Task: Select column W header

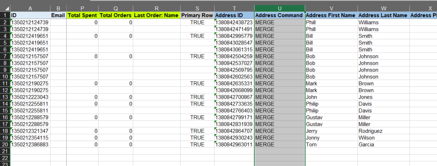Action: point(384,9)
